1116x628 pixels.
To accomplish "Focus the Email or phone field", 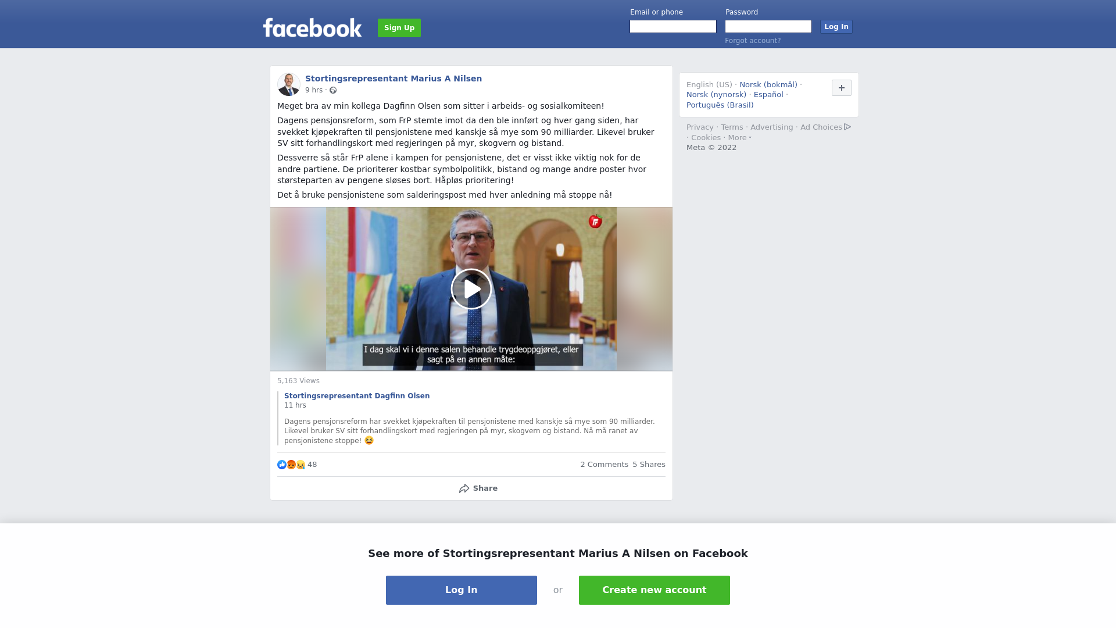I will point(673,27).
